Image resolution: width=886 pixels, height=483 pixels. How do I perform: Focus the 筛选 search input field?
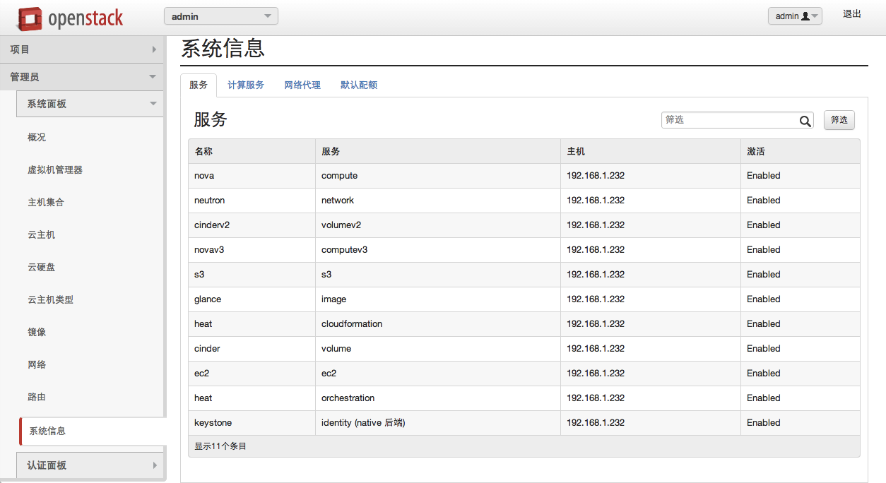(728, 120)
